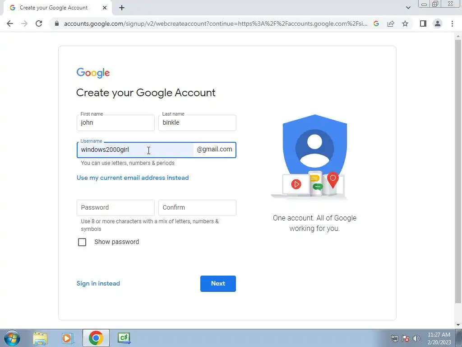Click the First name field
The height and width of the screenshot is (347, 462).
(x=115, y=123)
